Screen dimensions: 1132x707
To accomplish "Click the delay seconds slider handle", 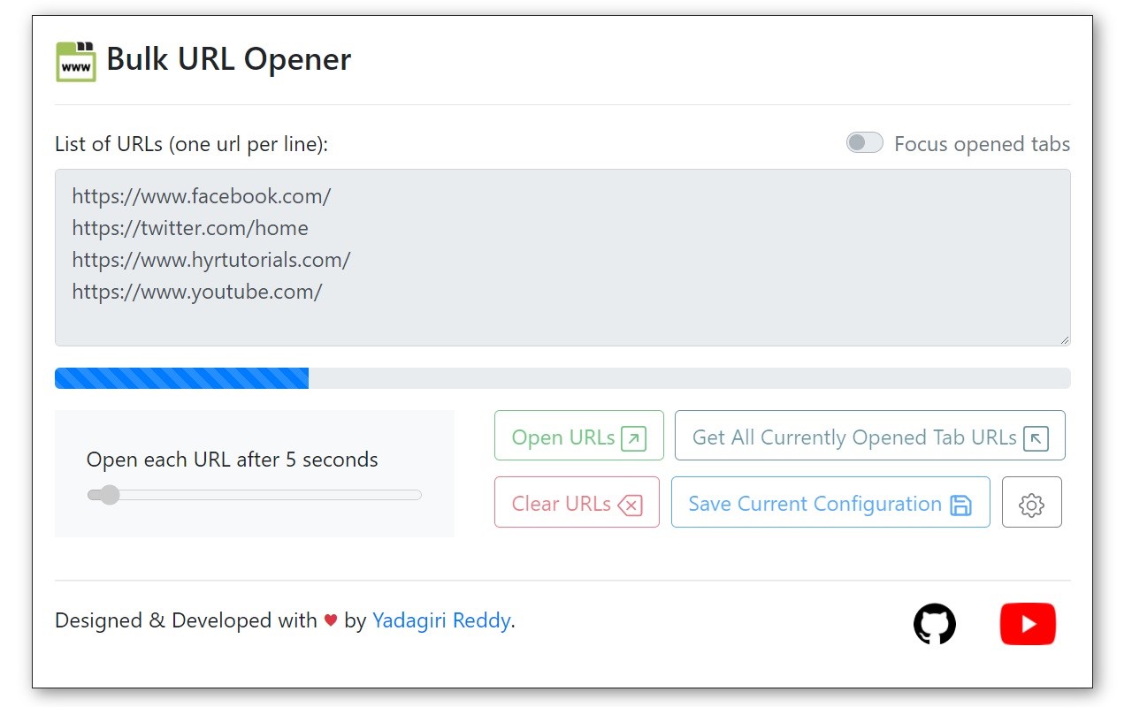I will pos(109,495).
